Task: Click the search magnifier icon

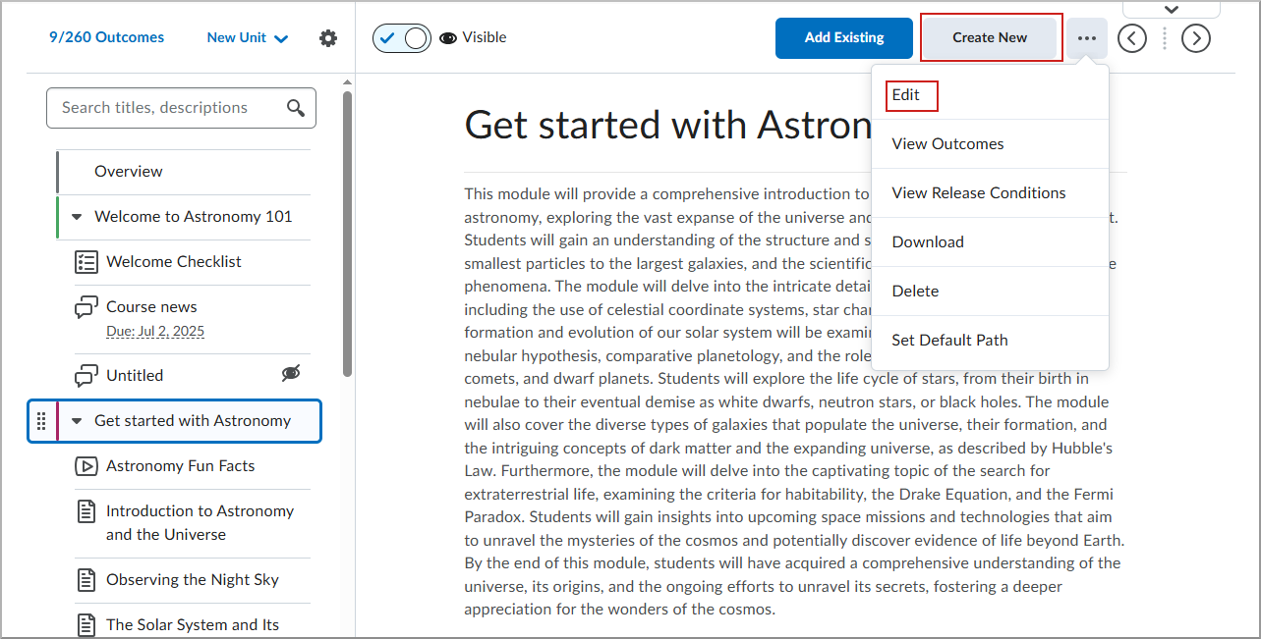Action: point(296,108)
